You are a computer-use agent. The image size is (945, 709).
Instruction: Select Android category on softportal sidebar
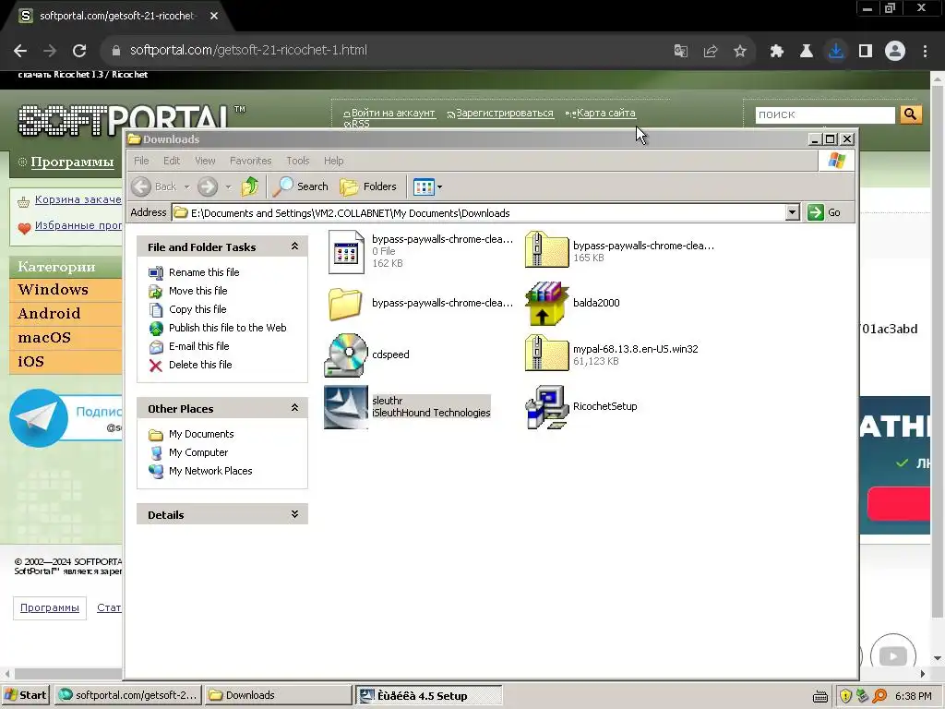pos(66,314)
